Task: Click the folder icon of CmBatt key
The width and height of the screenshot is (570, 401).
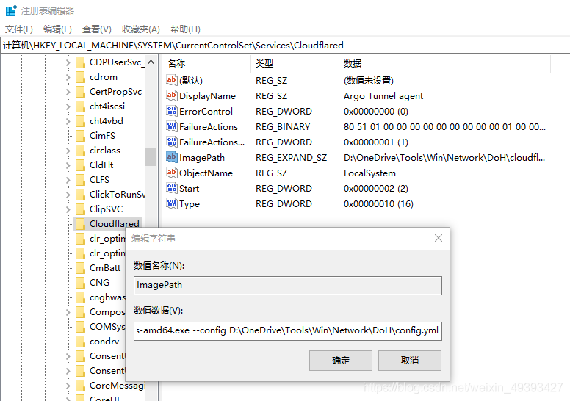Action: 81,268
